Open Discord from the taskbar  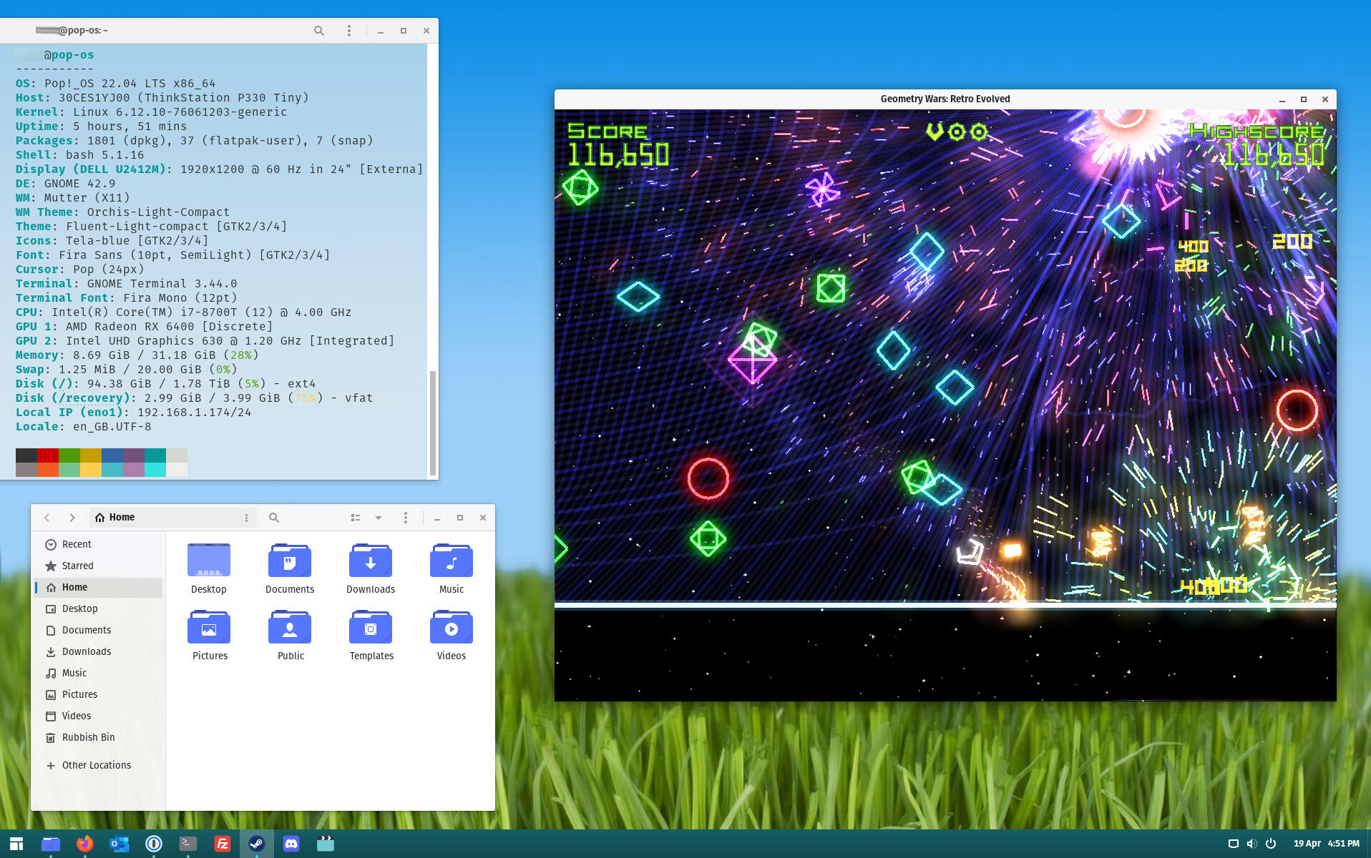(291, 844)
